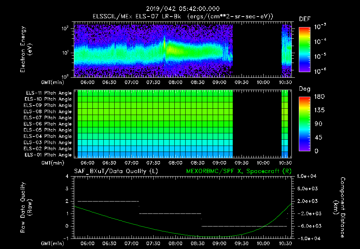Click the data quality segment at level 1
This screenshot has height=249, width=360.
[x=170, y=213]
